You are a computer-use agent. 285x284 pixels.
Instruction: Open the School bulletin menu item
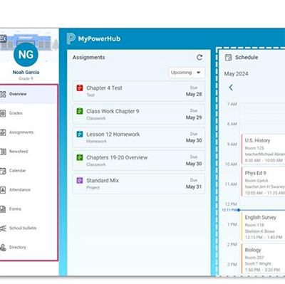(x=28, y=228)
